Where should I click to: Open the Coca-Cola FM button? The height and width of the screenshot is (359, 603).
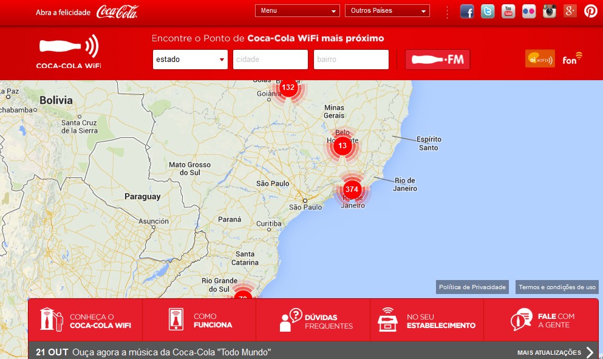click(x=437, y=60)
